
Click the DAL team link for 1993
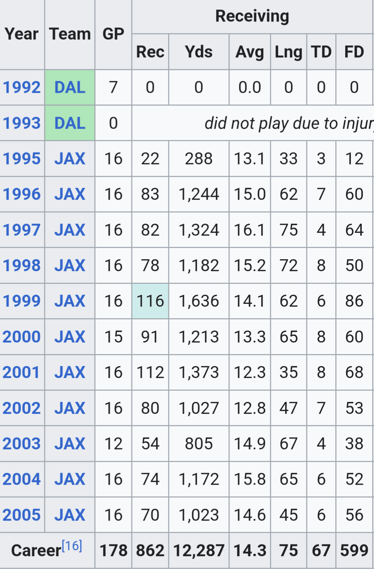[70, 123]
